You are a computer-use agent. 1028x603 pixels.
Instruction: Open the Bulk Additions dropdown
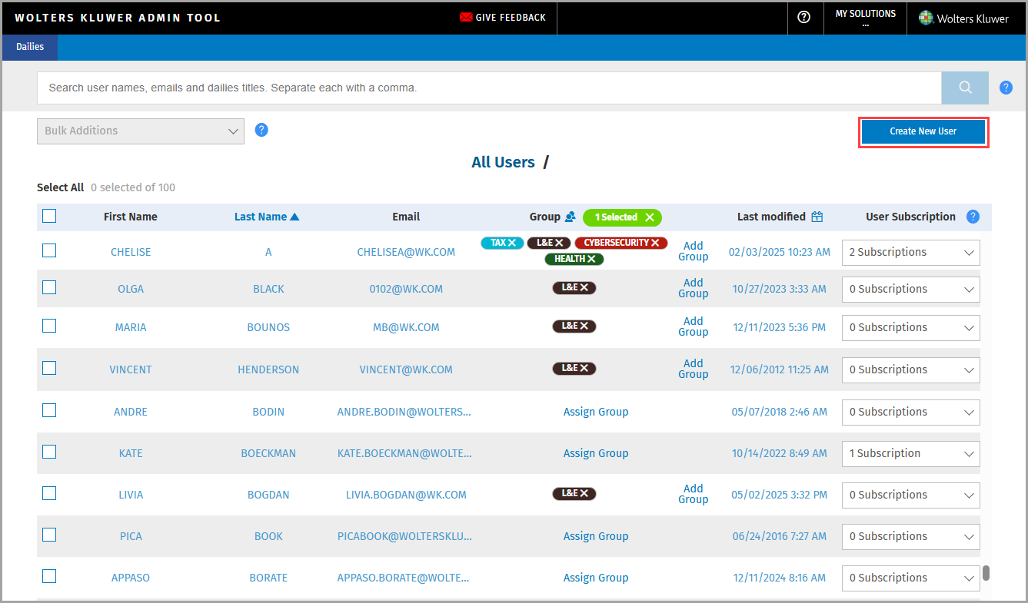(x=141, y=131)
